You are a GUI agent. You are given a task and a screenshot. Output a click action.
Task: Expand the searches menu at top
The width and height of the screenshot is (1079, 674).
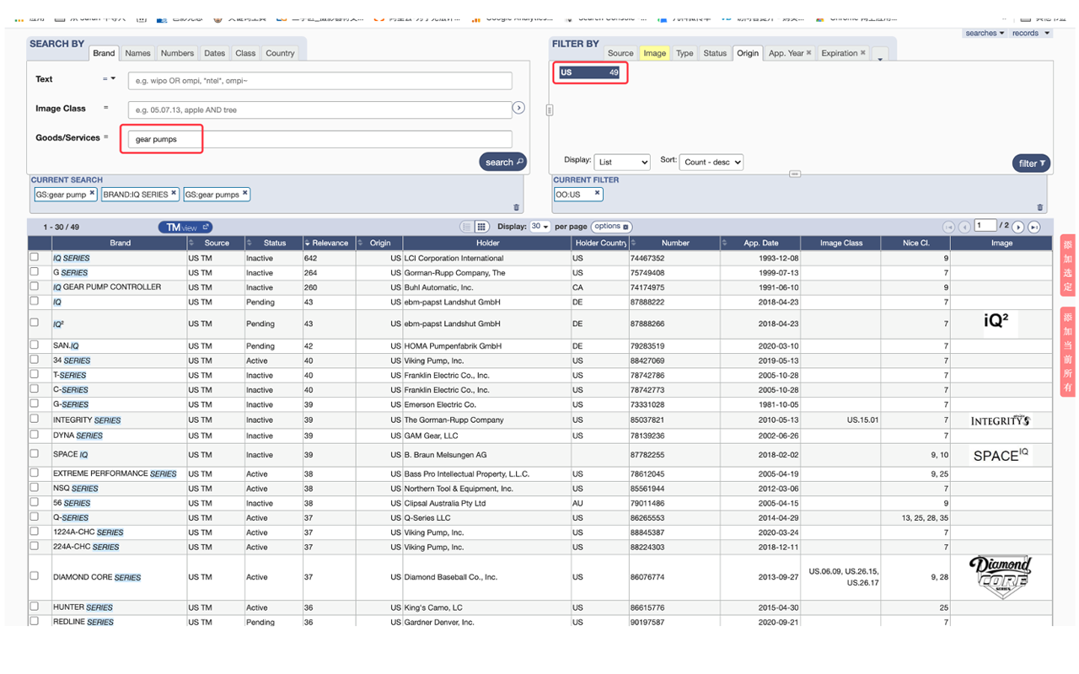pos(985,33)
